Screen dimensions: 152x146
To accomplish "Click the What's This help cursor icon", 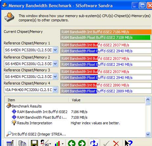I will [129, 143].
